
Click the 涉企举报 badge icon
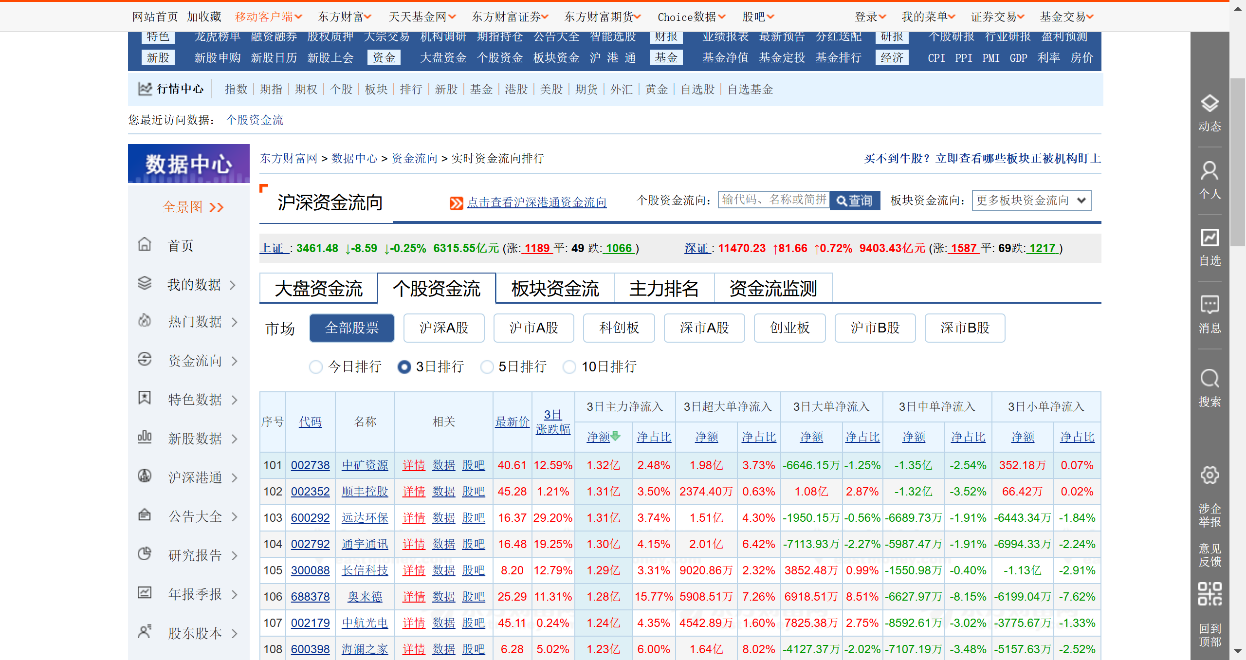click(x=1209, y=476)
